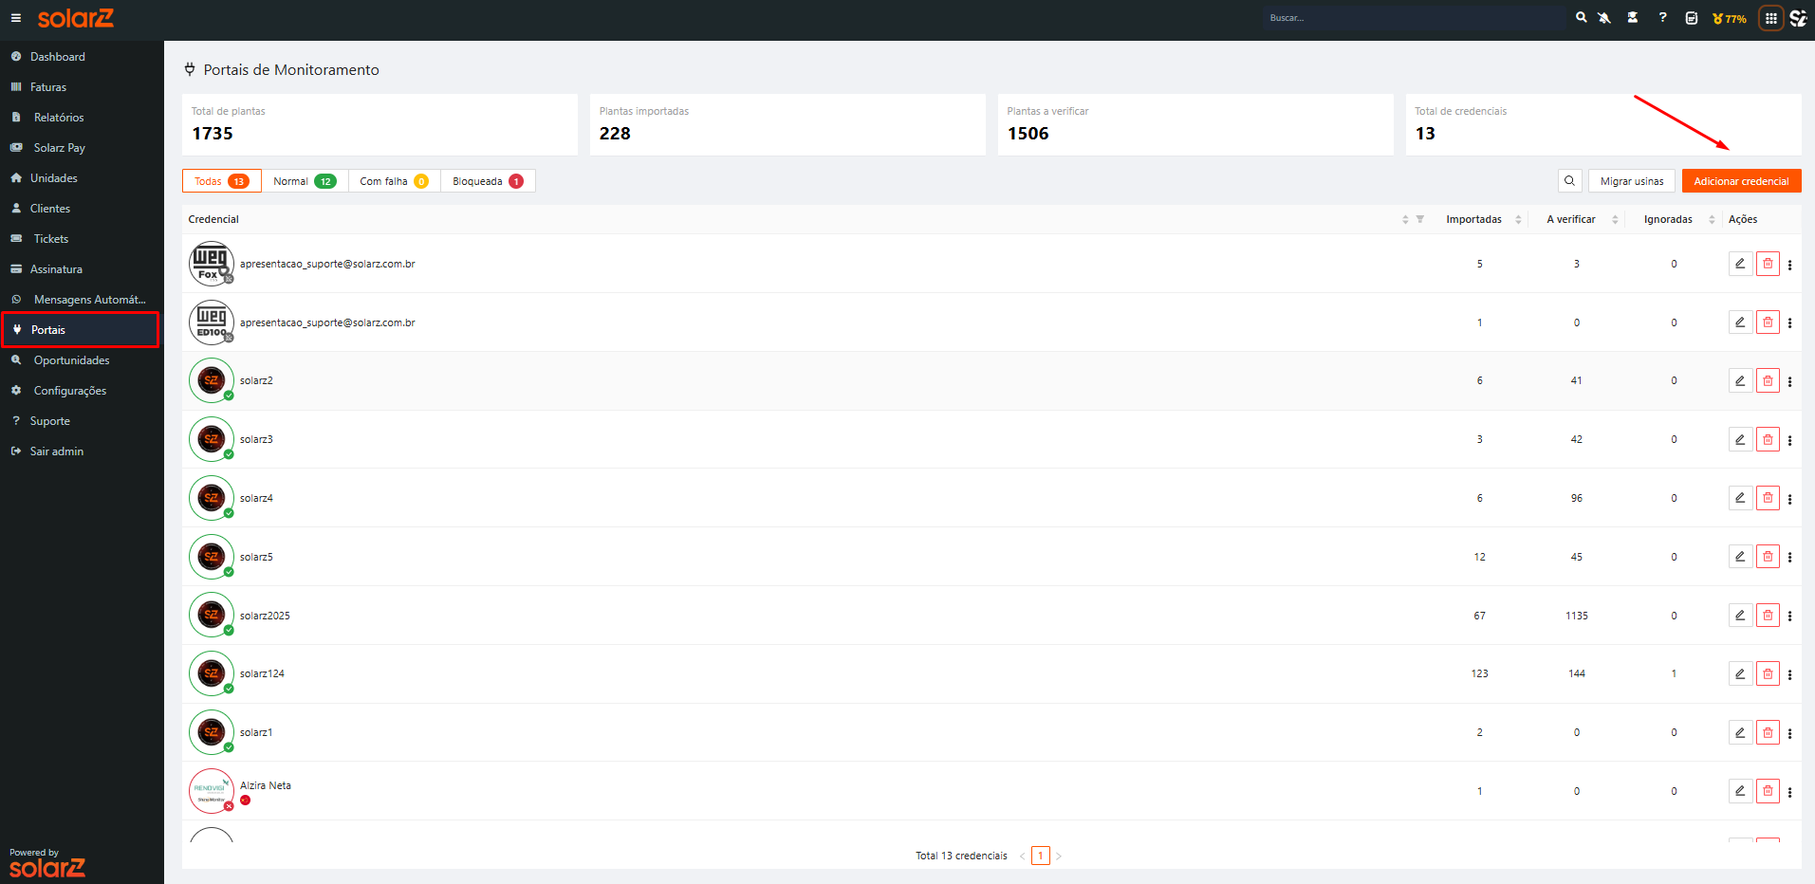Viewport: 1815px width, 884px height.
Task: Open the graduate training icon in header
Action: 1633,18
